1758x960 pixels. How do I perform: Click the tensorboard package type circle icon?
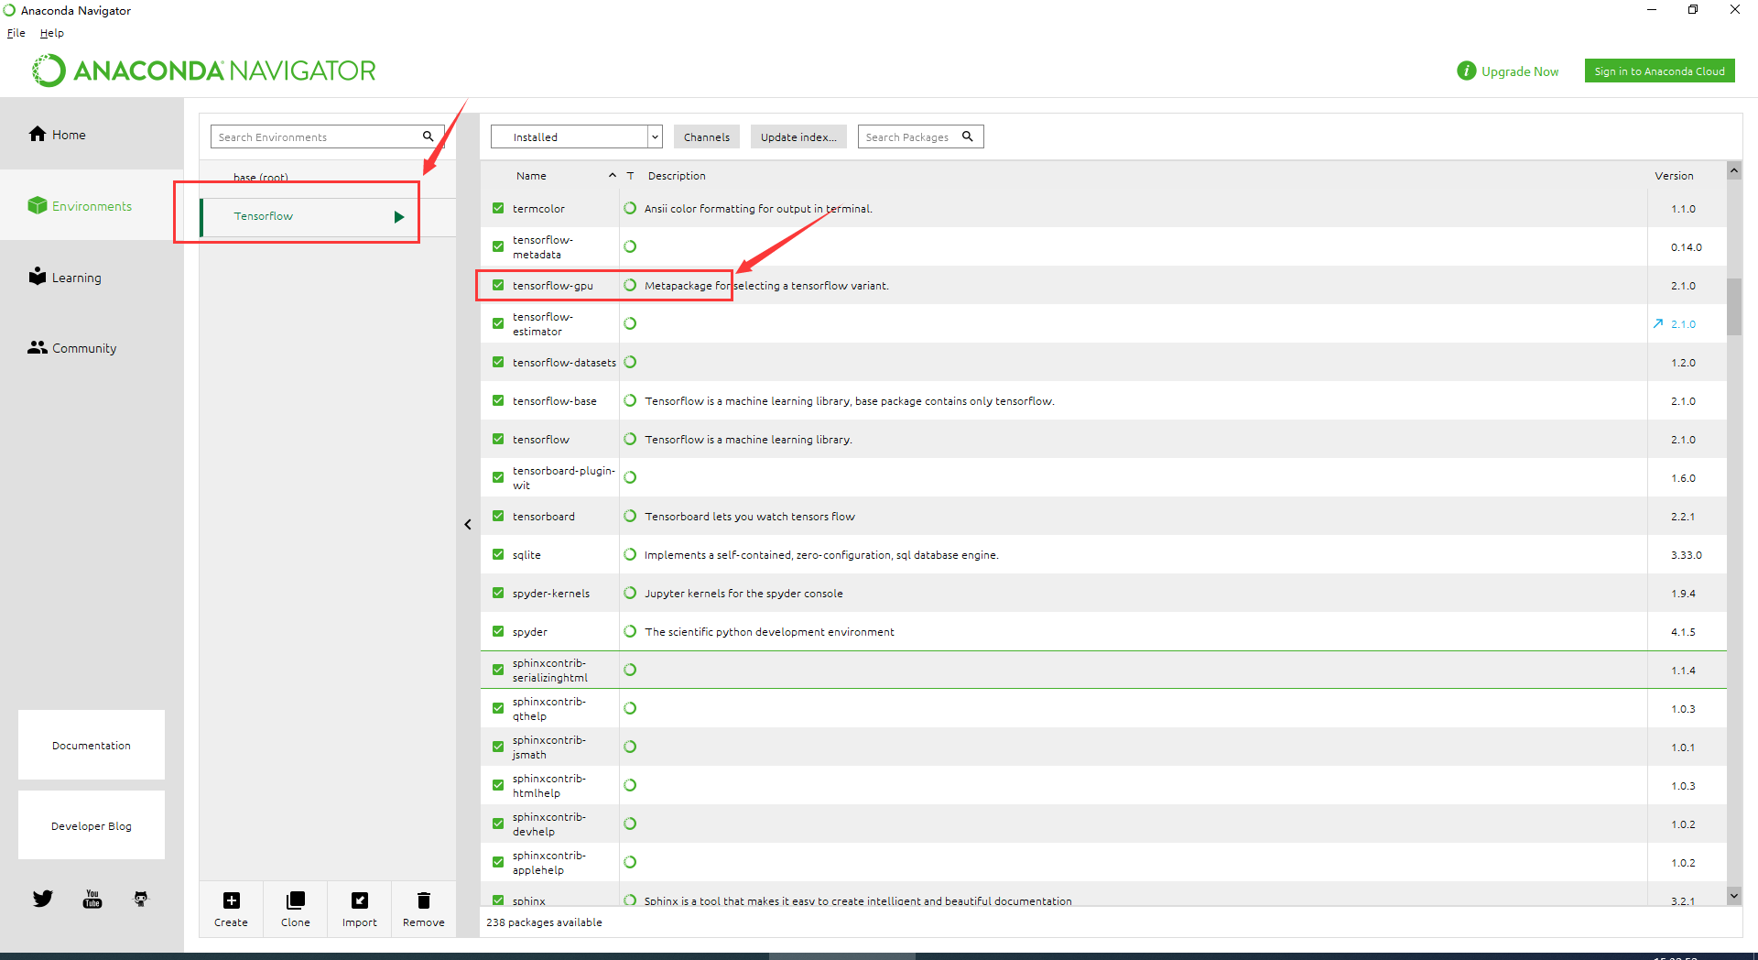click(630, 516)
